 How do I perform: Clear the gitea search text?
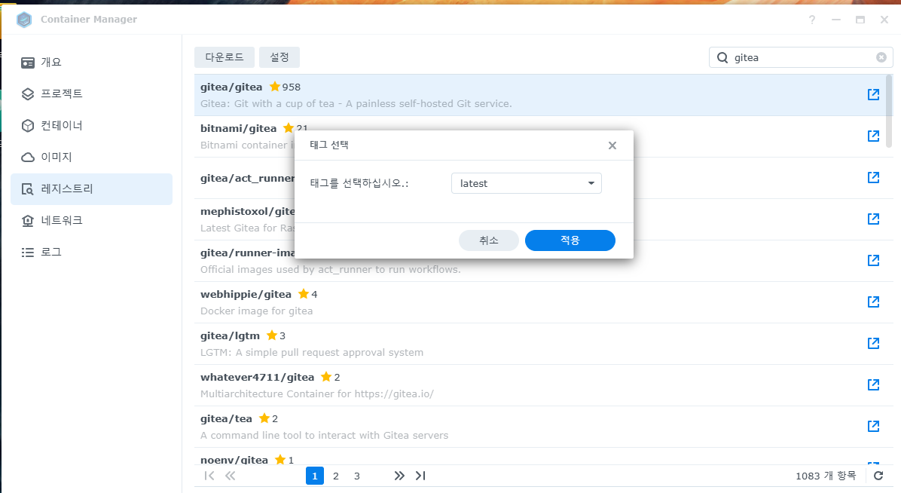pyautogui.click(x=881, y=57)
